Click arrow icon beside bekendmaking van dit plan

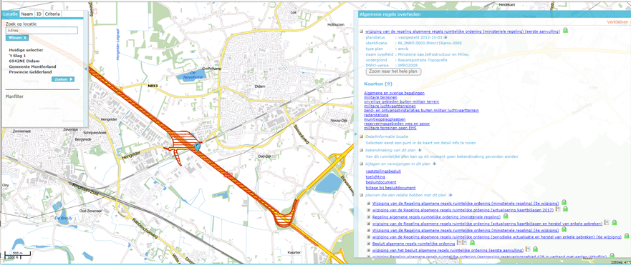[420, 150]
